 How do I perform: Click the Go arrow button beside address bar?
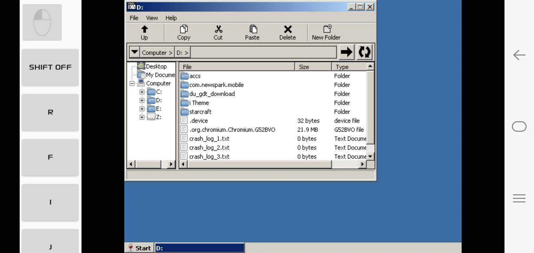(x=347, y=52)
